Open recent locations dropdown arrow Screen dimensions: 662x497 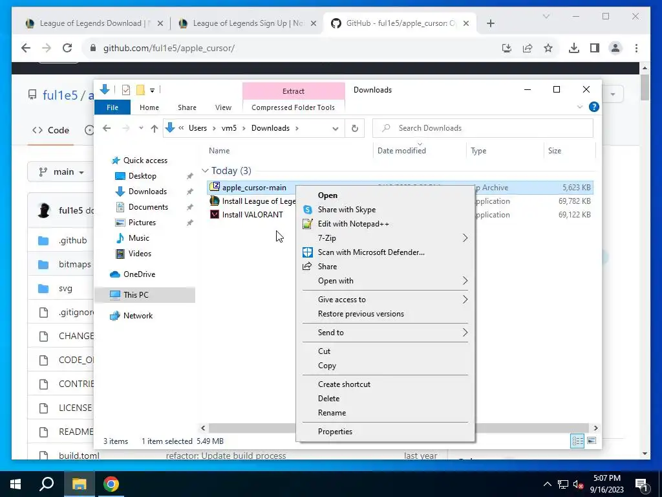pos(141,128)
